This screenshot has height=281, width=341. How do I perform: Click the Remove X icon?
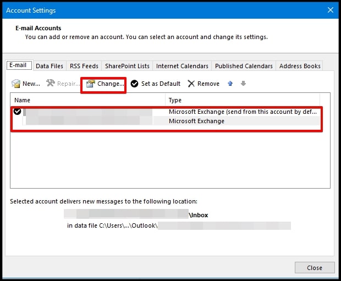pyautogui.click(x=191, y=84)
